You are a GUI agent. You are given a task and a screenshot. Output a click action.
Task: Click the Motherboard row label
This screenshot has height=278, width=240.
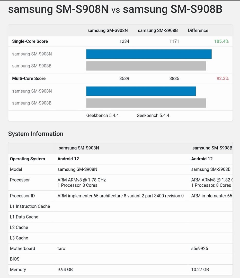pos(22,249)
